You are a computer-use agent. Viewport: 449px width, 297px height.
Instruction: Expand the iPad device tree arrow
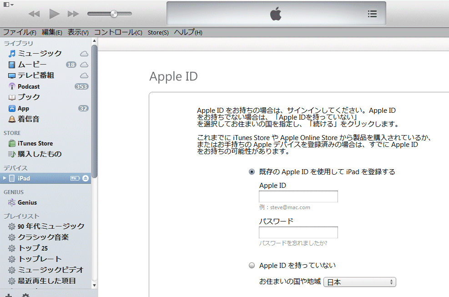[x=5, y=178]
